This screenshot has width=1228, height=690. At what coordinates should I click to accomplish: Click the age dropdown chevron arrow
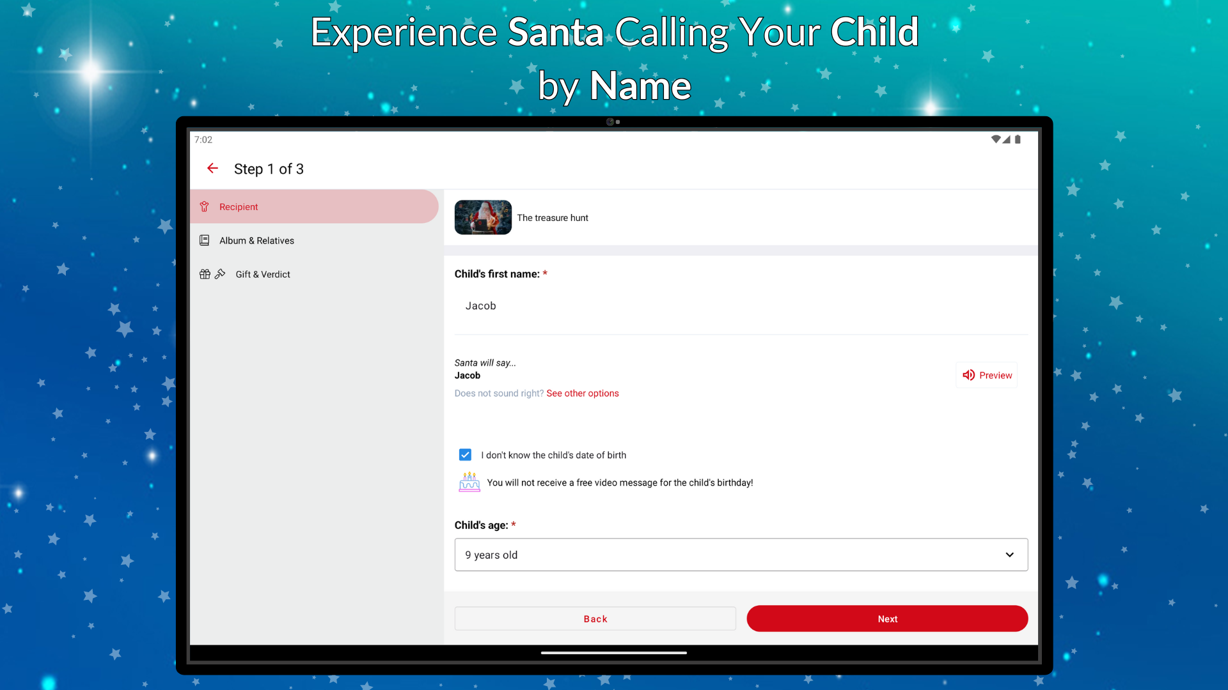click(x=1009, y=555)
